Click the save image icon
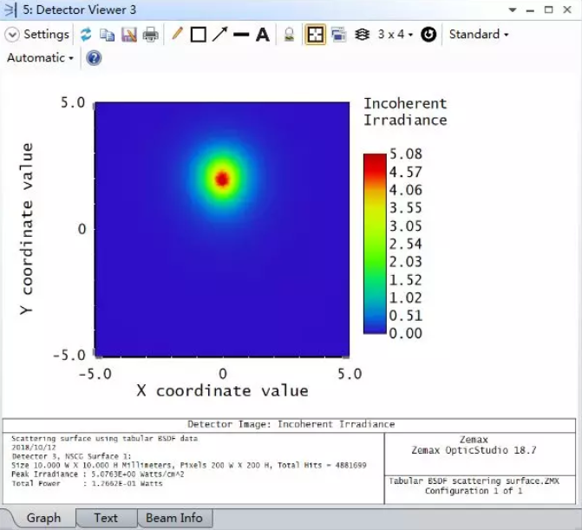 pos(129,35)
